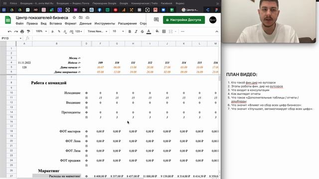Show hidden bookmarks via the double chevron
Image resolution: width=319 pixels, height=179 pixels.
(217, 3)
